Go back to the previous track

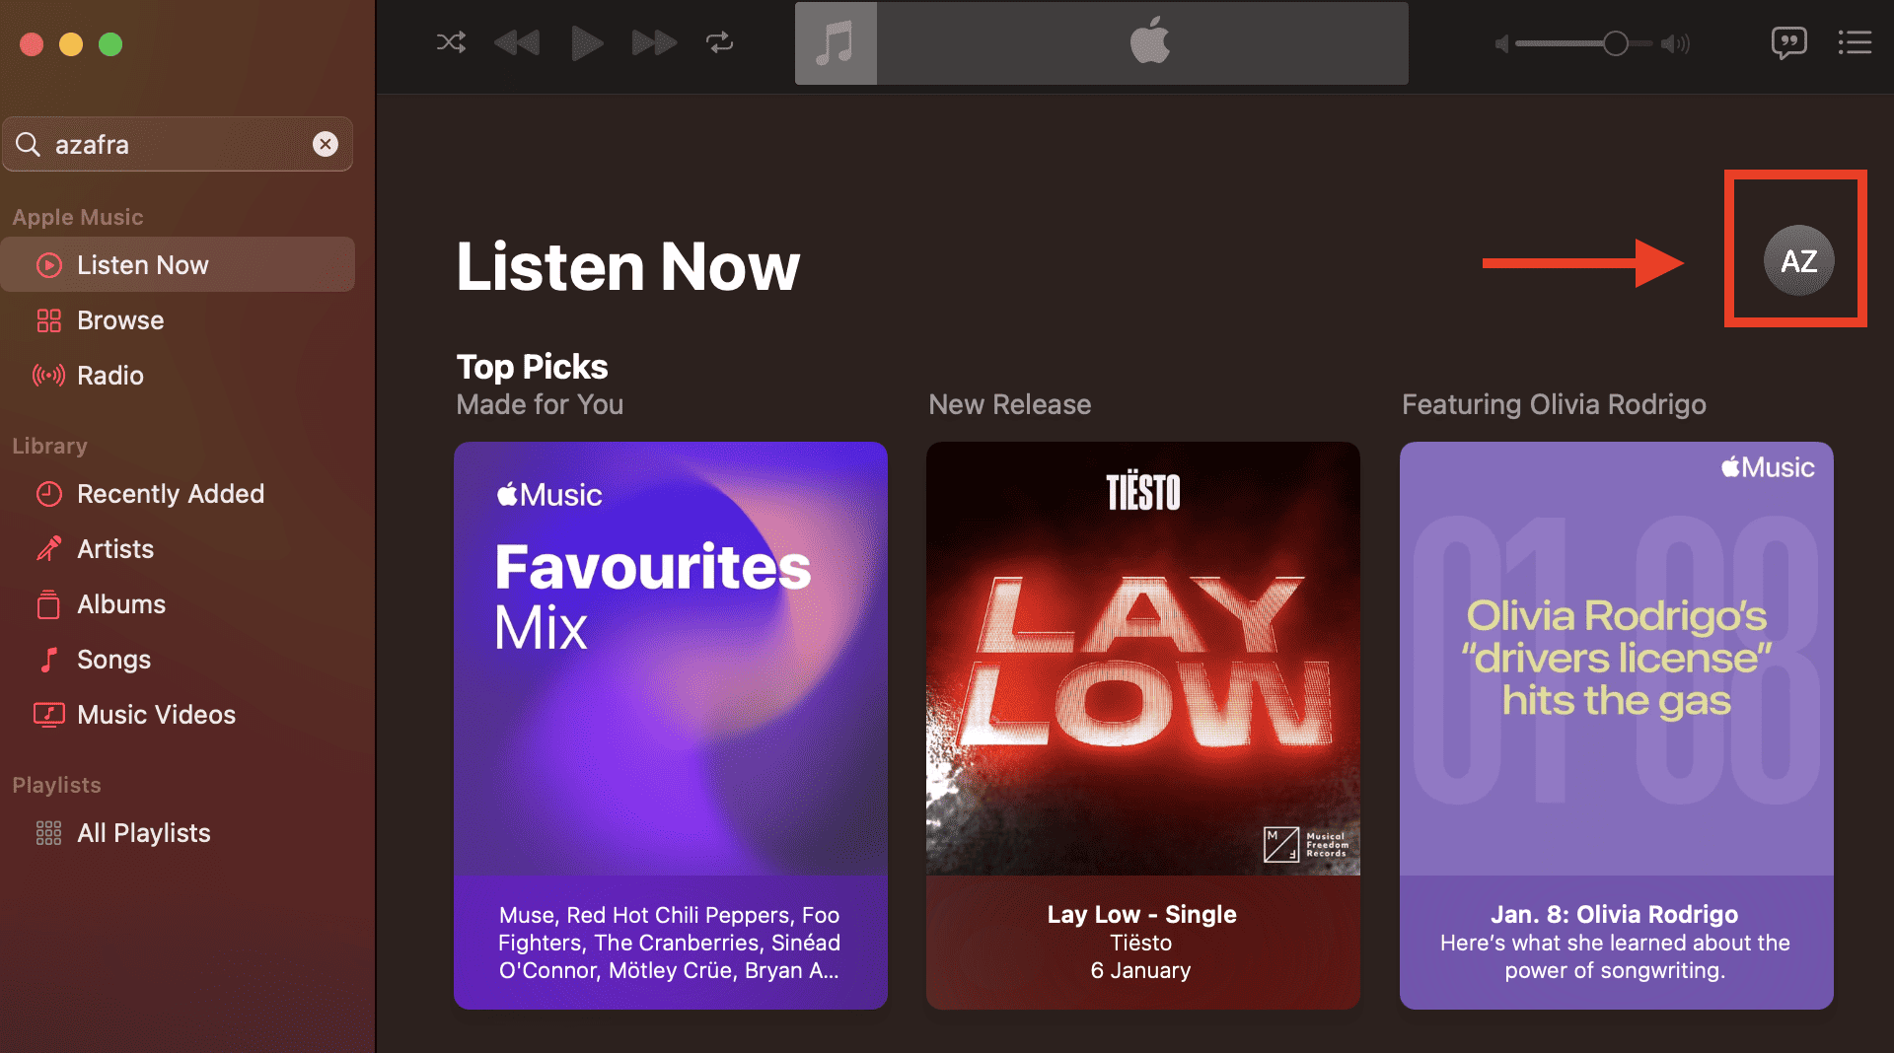coord(517,42)
